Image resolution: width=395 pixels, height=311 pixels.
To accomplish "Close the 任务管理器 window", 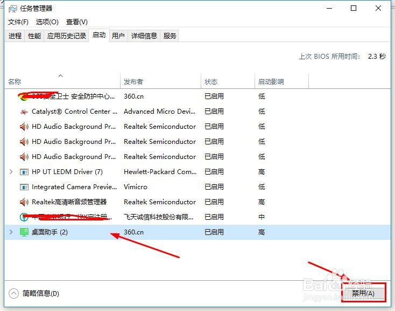I will [378, 8].
